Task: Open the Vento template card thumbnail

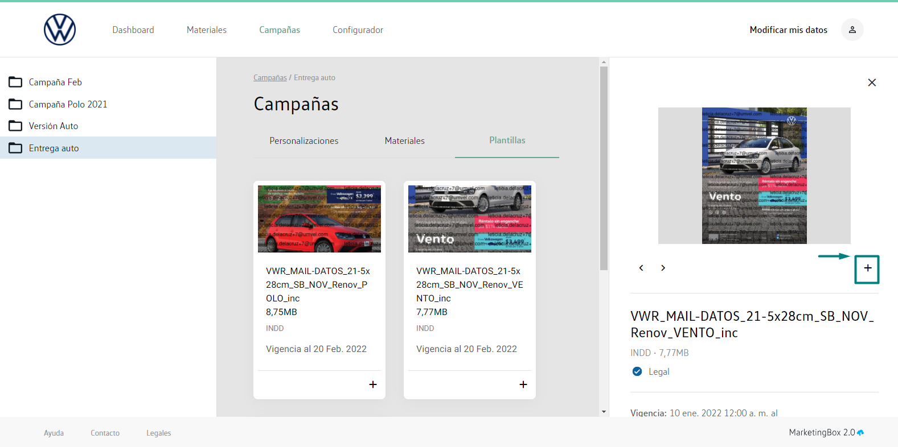Action: 470,219
